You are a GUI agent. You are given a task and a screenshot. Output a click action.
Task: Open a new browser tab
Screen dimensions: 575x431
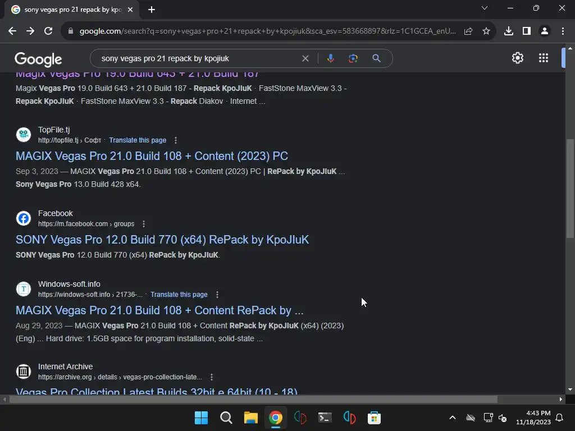pyautogui.click(x=152, y=10)
